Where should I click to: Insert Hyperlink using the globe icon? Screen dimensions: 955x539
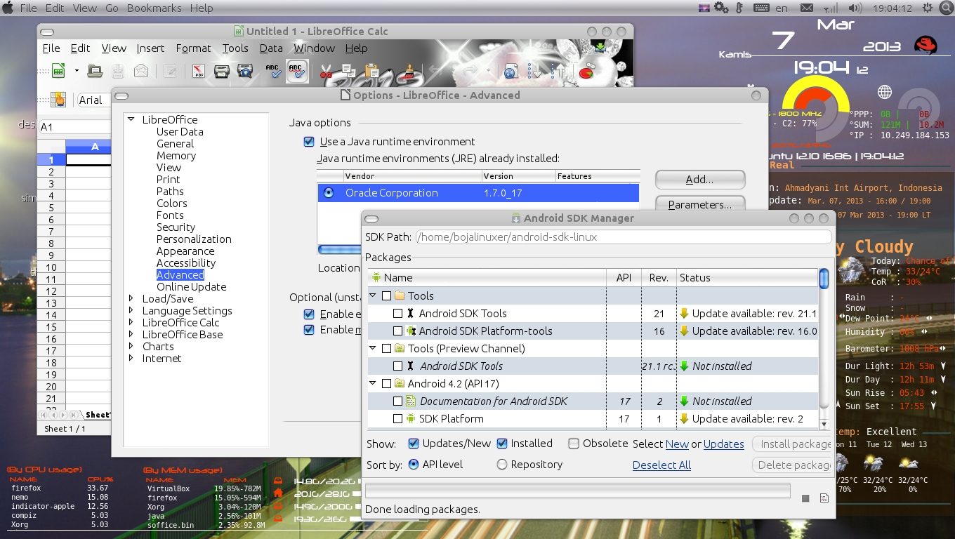coord(511,71)
